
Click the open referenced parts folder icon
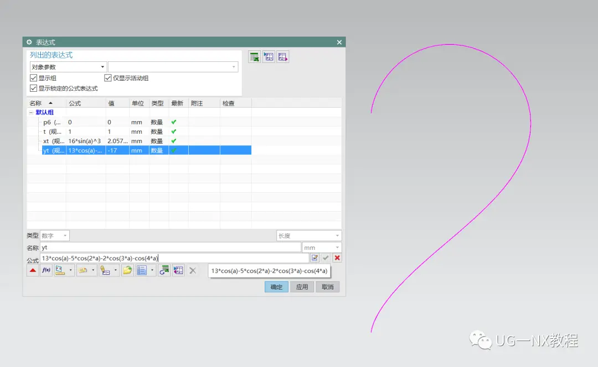[x=127, y=271]
